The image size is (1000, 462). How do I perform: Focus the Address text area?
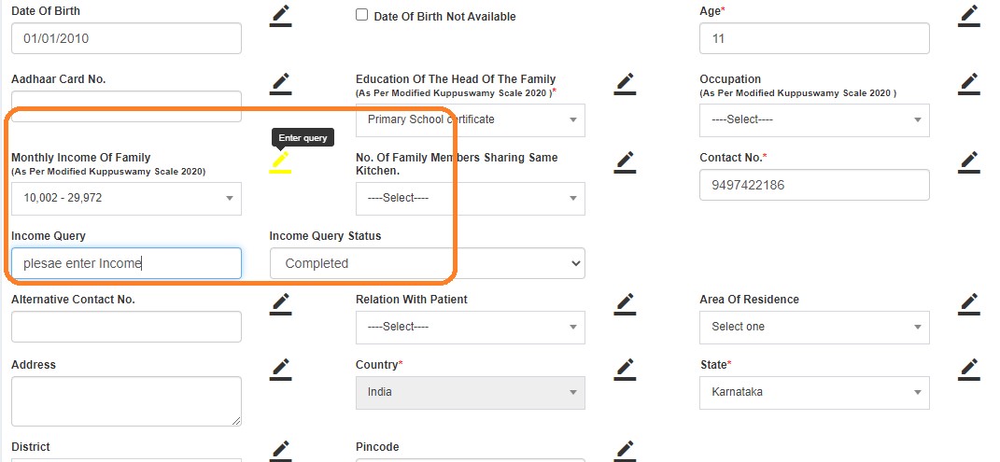(x=126, y=401)
